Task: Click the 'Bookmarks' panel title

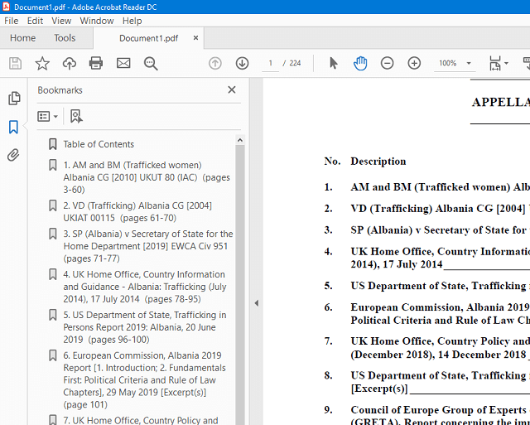Action: [60, 90]
